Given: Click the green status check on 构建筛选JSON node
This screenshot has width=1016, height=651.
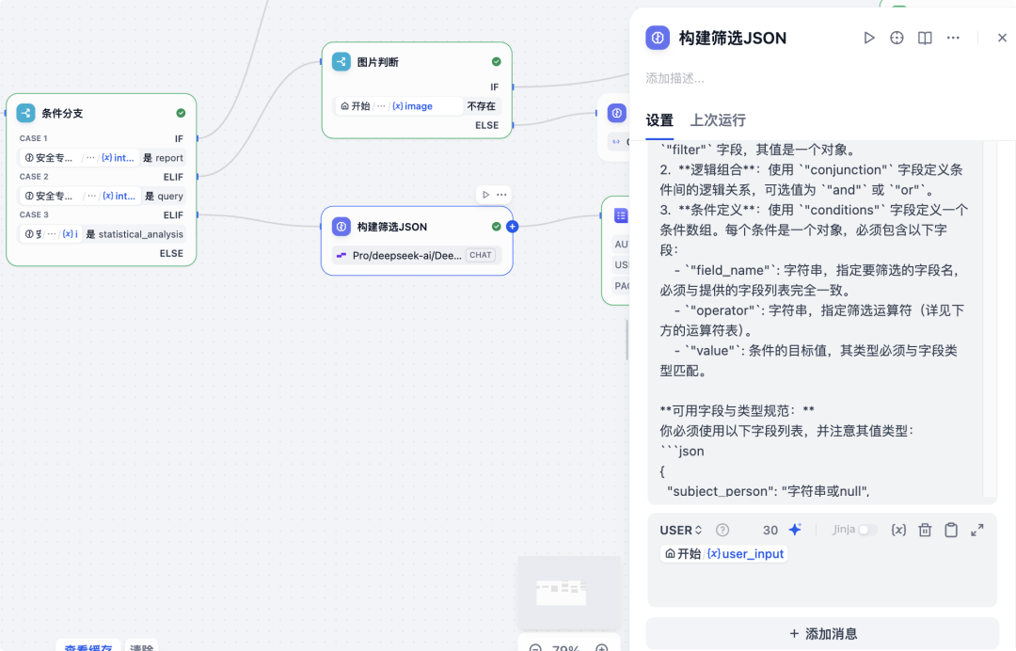Looking at the screenshot, I should pos(497,227).
